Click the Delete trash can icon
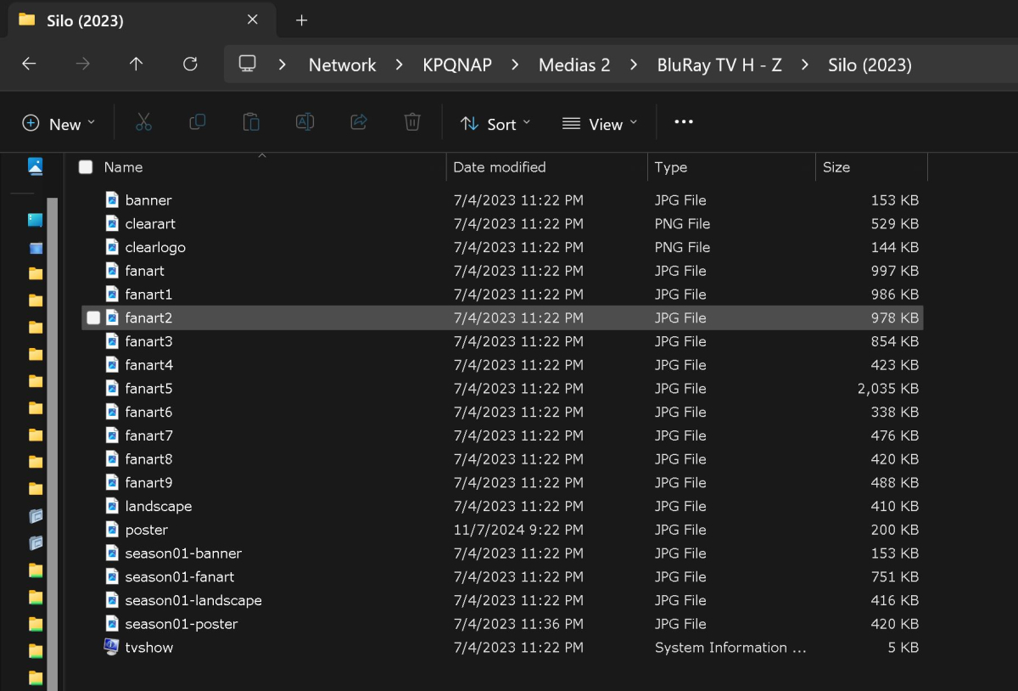Image resolution: width=1018 pixels, height=691 pixels. point(412,123)
